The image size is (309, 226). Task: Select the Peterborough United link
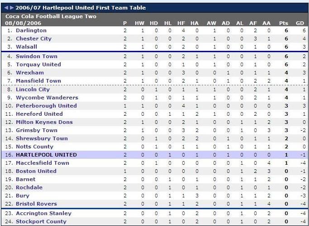tap(46, 106)
